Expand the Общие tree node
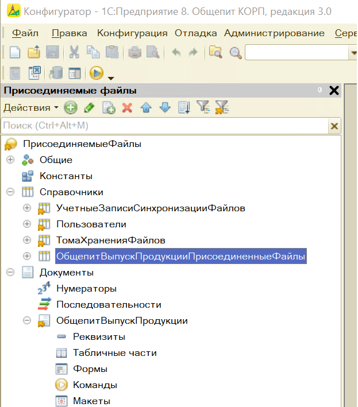Image resolution: width=358 pixels, height=407 pixels. point(10,160)
